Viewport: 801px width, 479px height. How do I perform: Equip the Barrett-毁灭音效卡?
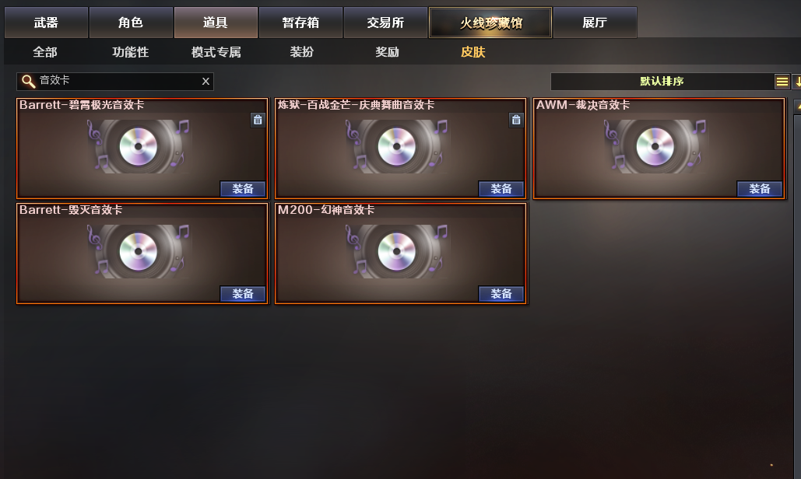pyautogui.click(x=243, y=294)
